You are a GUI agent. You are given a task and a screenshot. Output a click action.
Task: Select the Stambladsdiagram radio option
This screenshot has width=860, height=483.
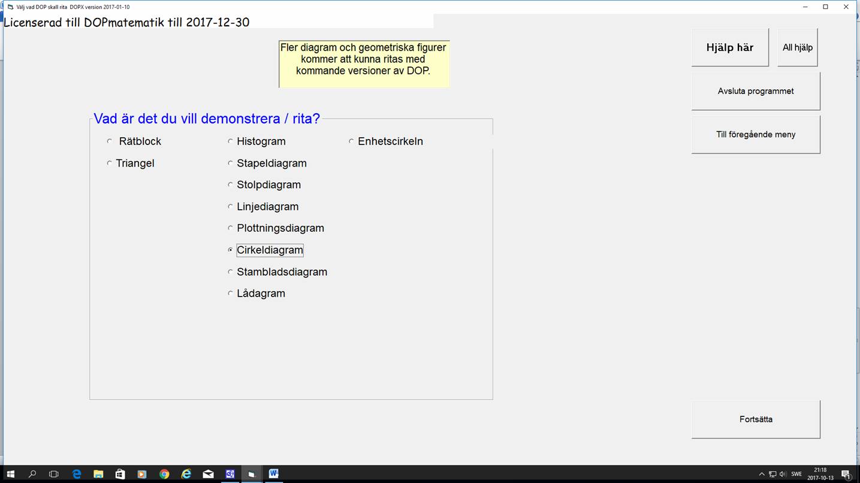tap(230, 272)
